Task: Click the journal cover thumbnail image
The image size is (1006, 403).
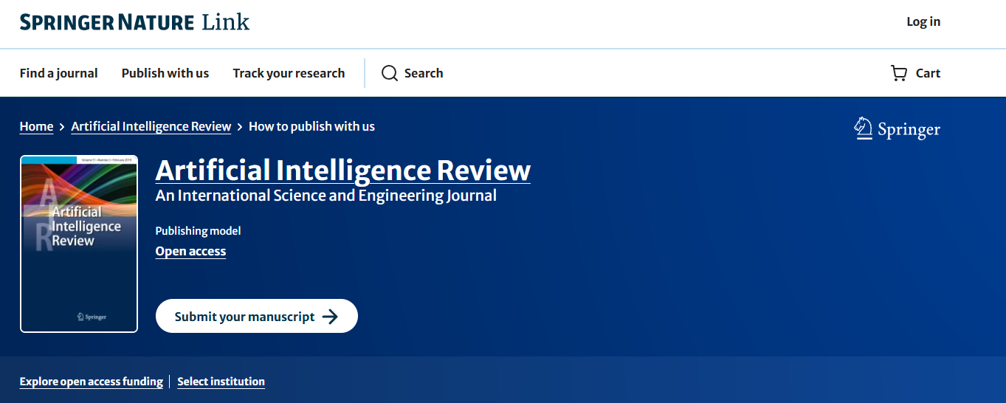Action: [x=79, y=244]
